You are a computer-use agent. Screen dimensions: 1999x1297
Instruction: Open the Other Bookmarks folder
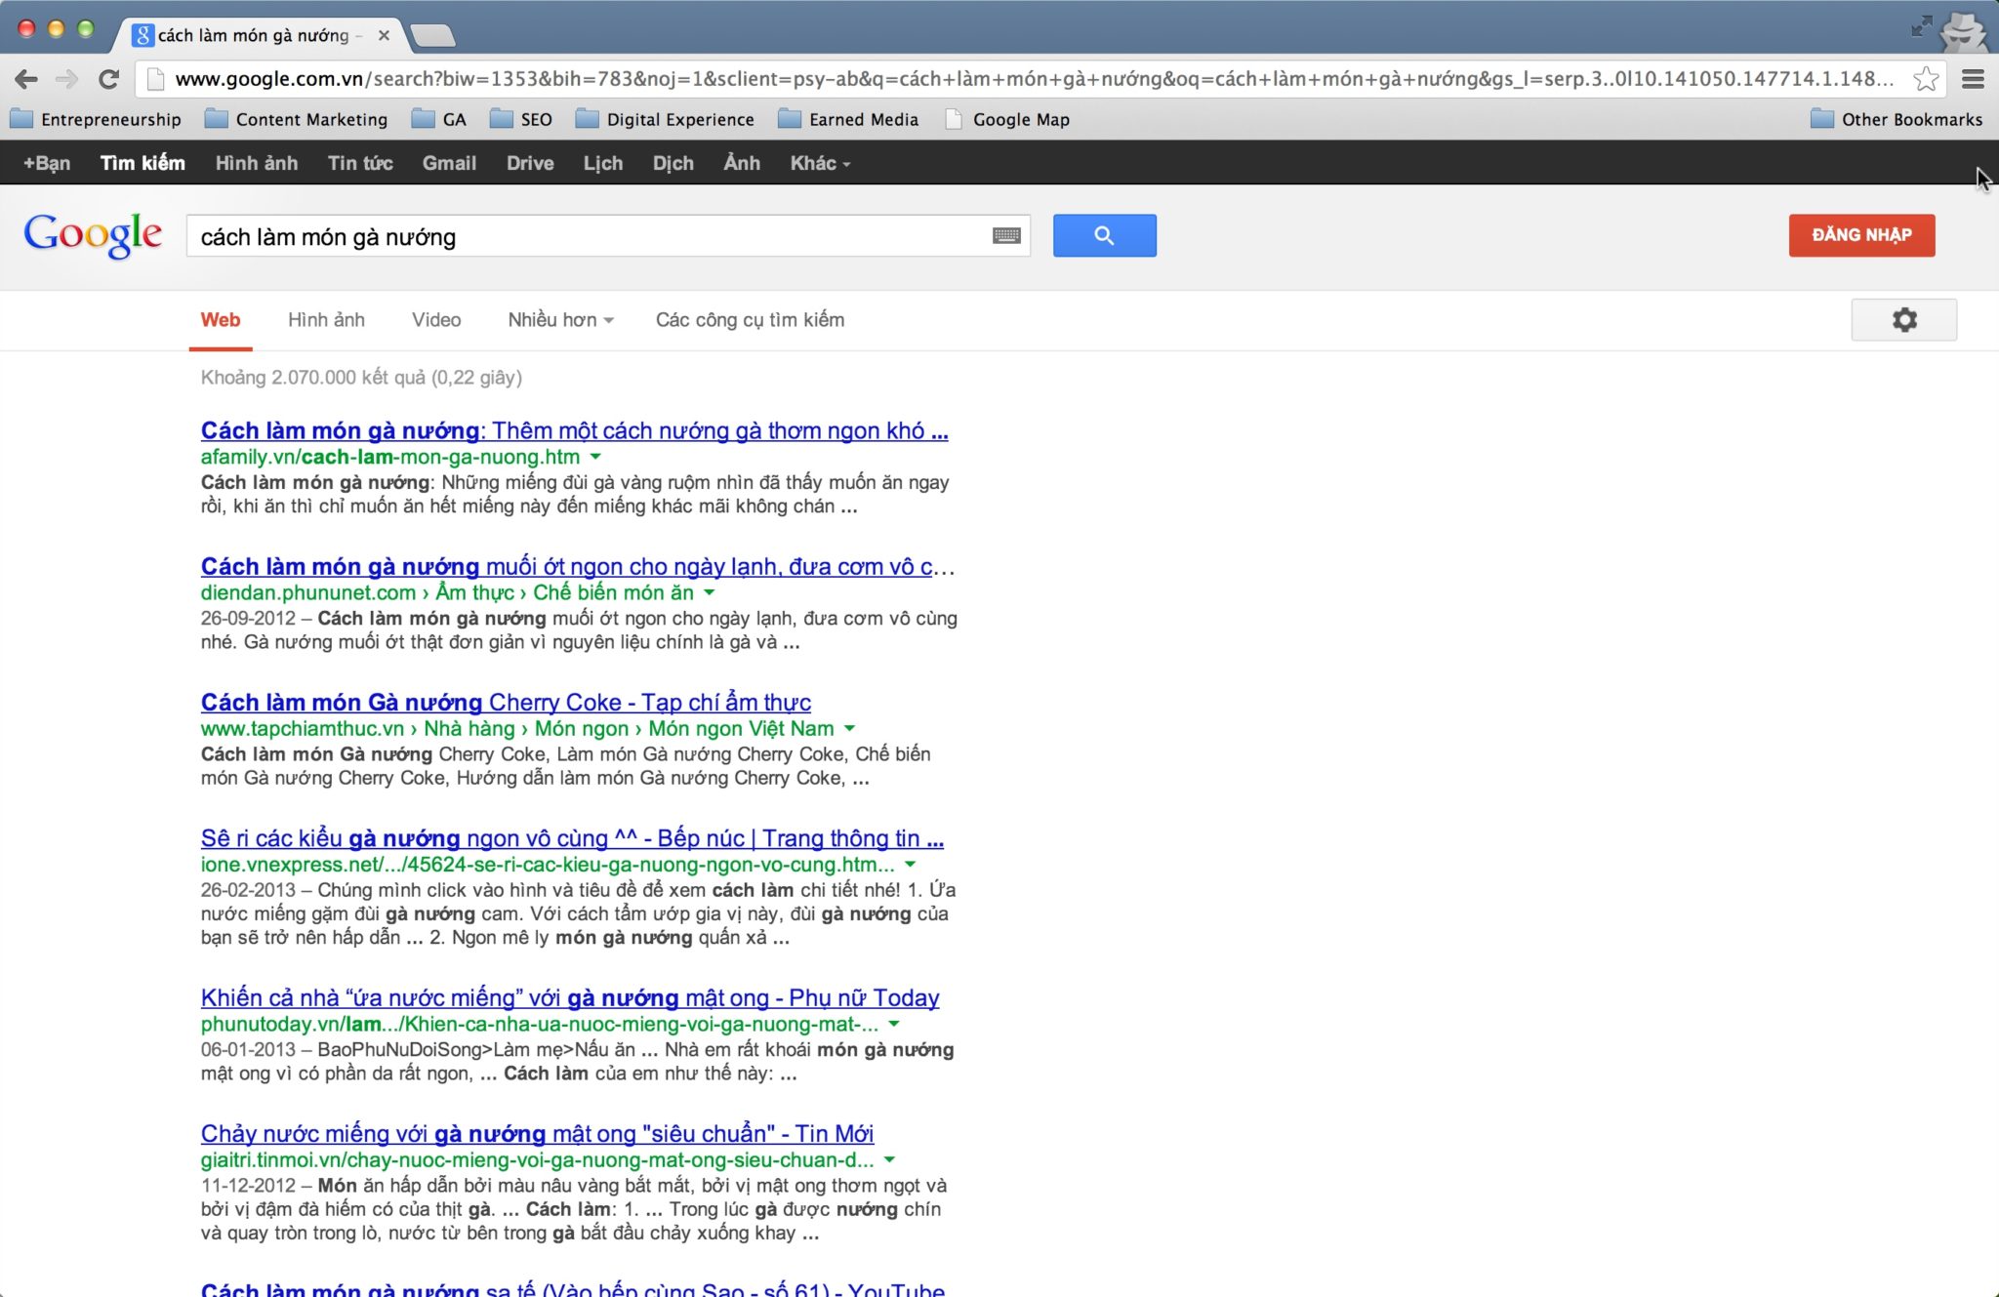[x=1897, y=119]
